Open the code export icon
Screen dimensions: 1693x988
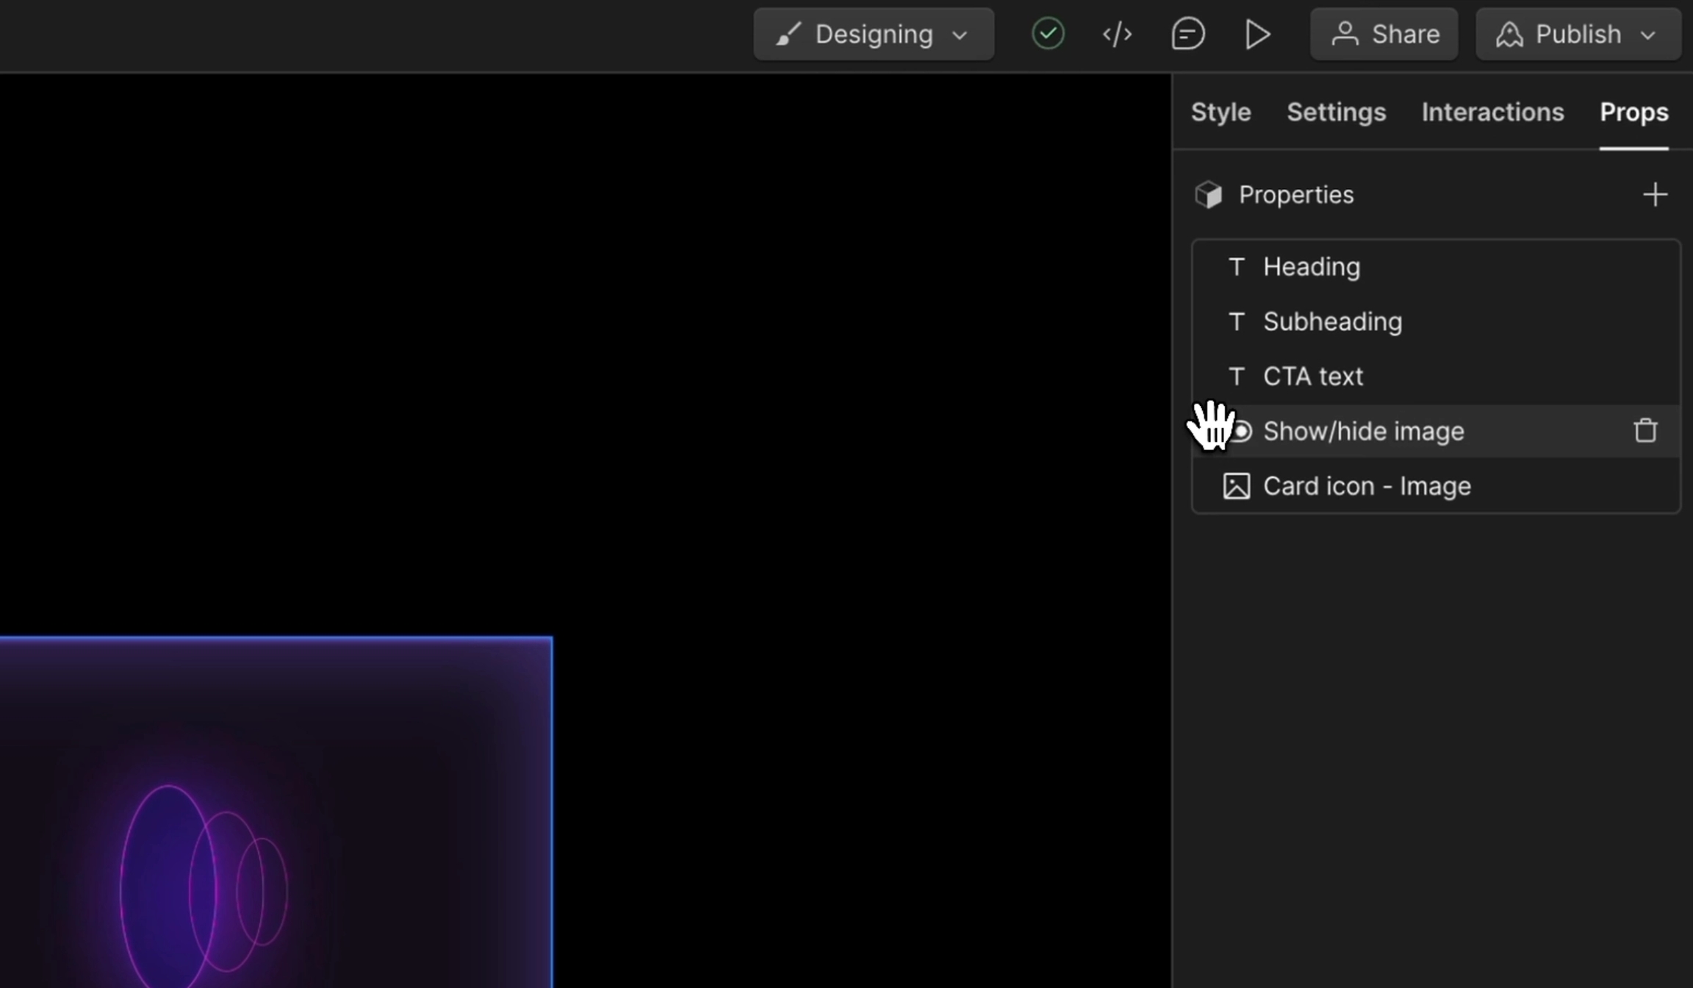pos(1117,34)
